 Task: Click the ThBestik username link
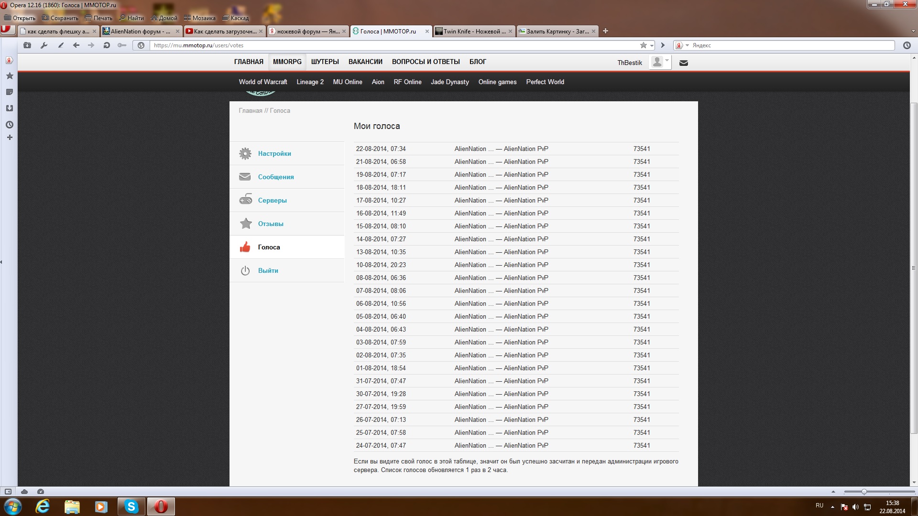pyautogui.click(x=630, y=63)
